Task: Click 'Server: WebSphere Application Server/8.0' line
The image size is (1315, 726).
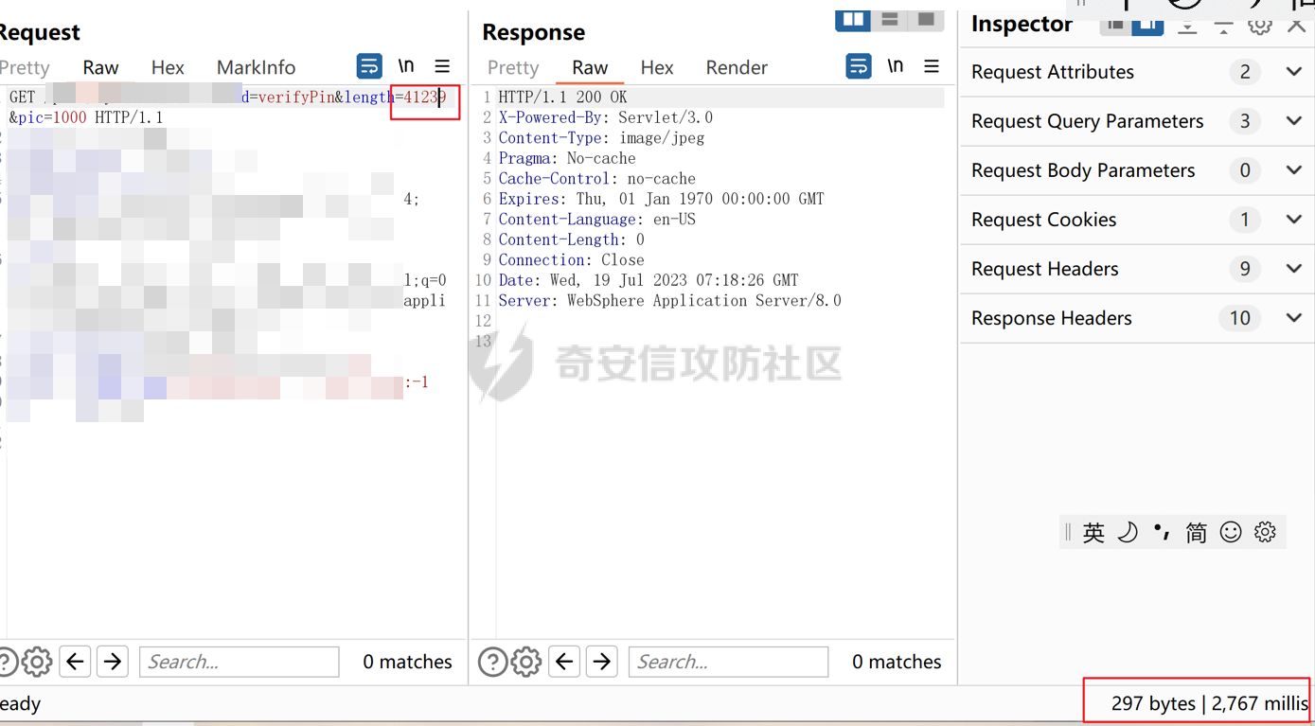Action: click(669, 300)
